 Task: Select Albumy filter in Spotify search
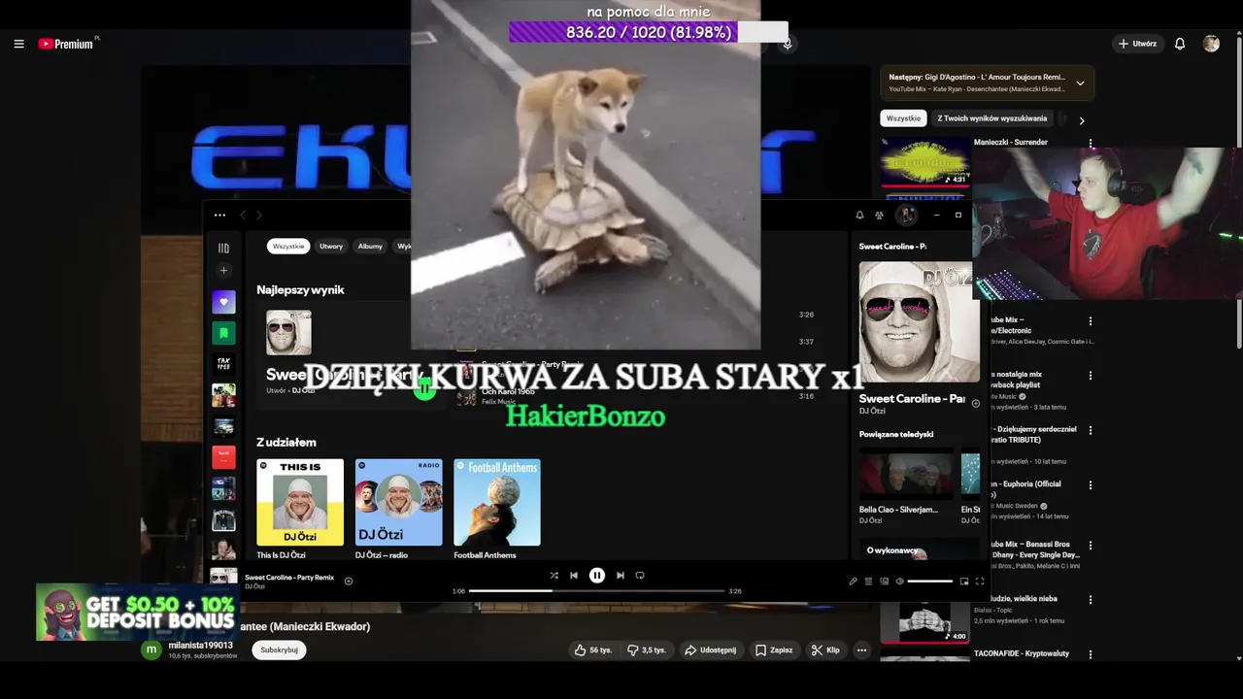point(370,247)
